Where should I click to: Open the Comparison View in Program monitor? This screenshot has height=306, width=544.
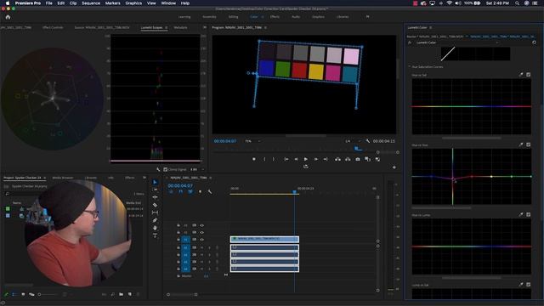click(x=367, y=159)
